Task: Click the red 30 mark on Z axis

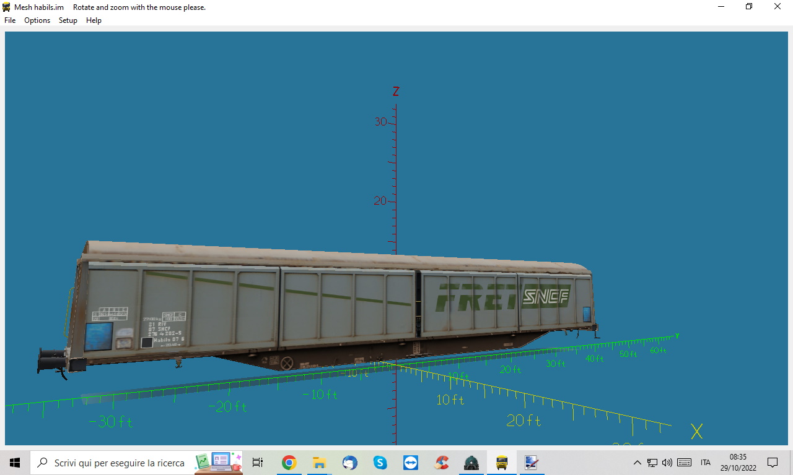Action: 380,122
